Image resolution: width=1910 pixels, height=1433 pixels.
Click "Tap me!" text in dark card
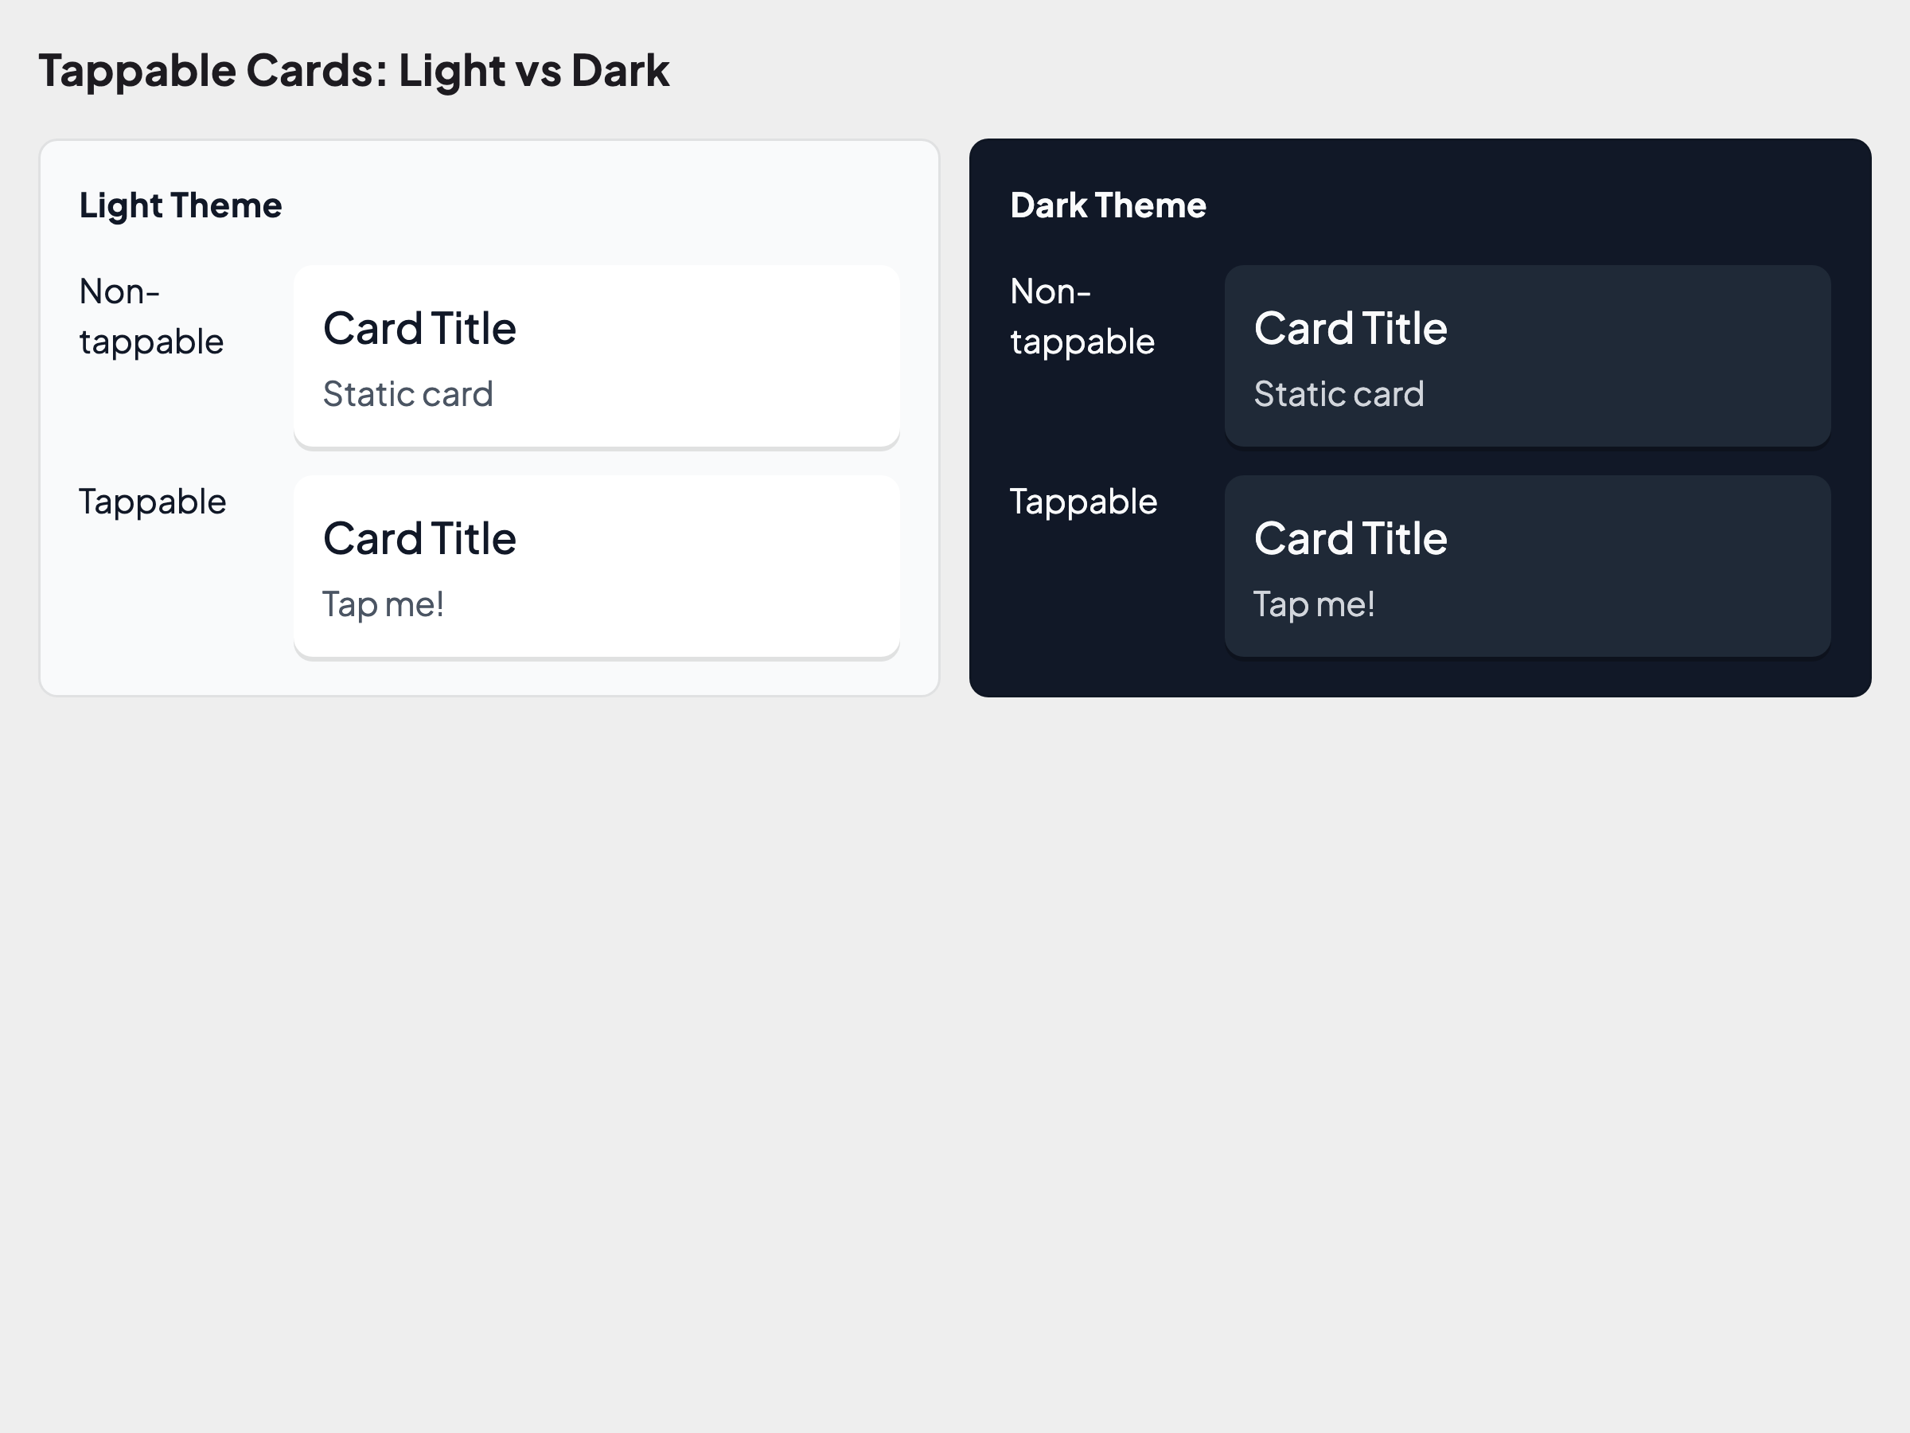(1313, 604)
